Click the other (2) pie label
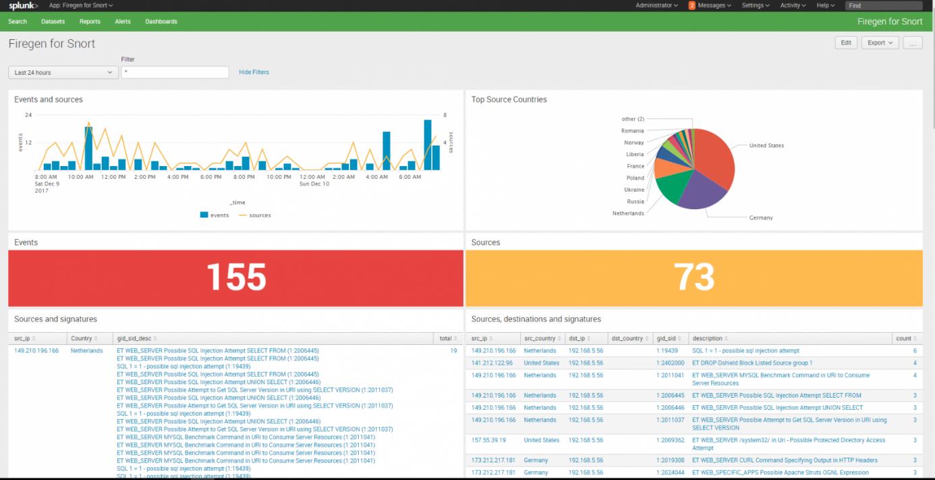Screen dimensions: 935x480 coord(633,119)
